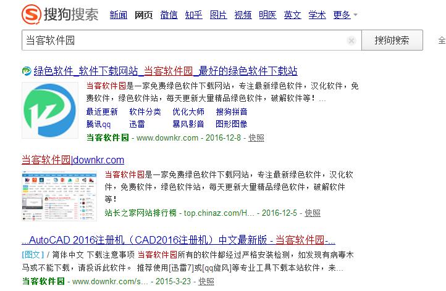This screenshot has width=446, height=291.
Task: Click the small favicon beside the first result title
Action: (x=27, y=71)
